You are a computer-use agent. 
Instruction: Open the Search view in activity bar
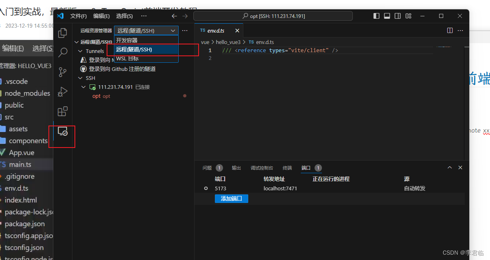[63, 53]
